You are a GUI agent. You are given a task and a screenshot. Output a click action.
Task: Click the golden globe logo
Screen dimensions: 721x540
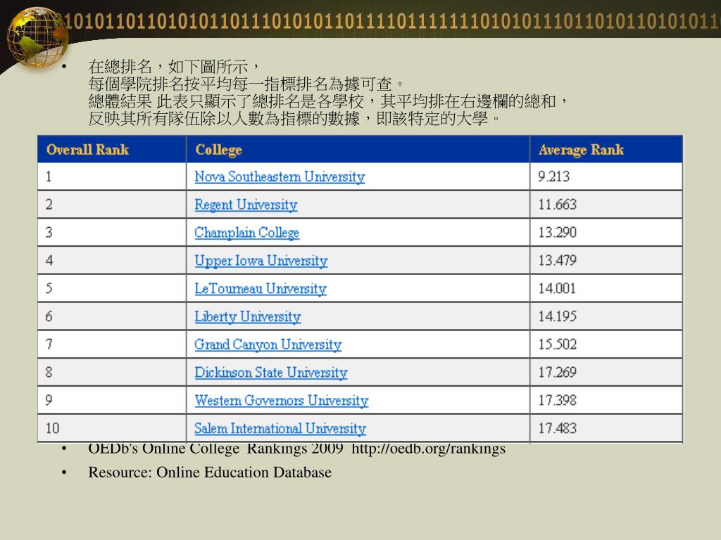point(37,37)
